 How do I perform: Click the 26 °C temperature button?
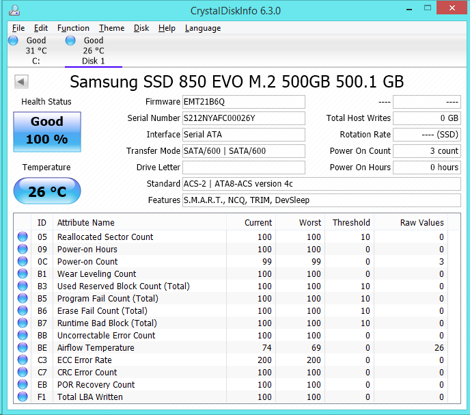click(x=47, y=191)
